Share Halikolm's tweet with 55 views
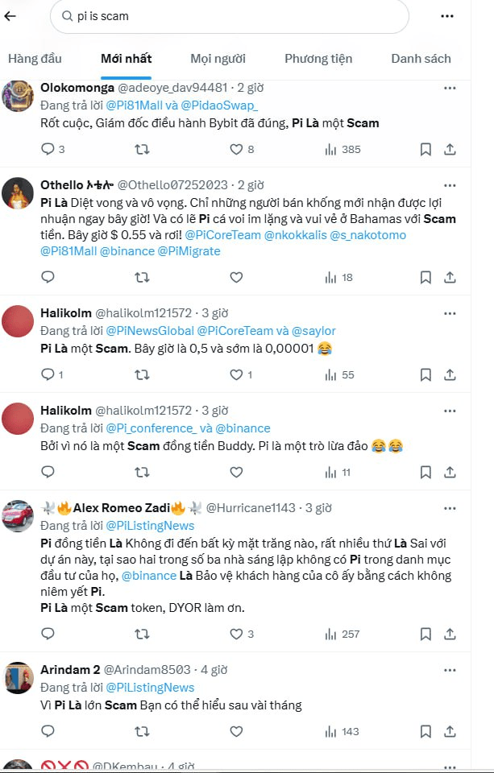Screen dimensions: 494x773 point(450,374)
